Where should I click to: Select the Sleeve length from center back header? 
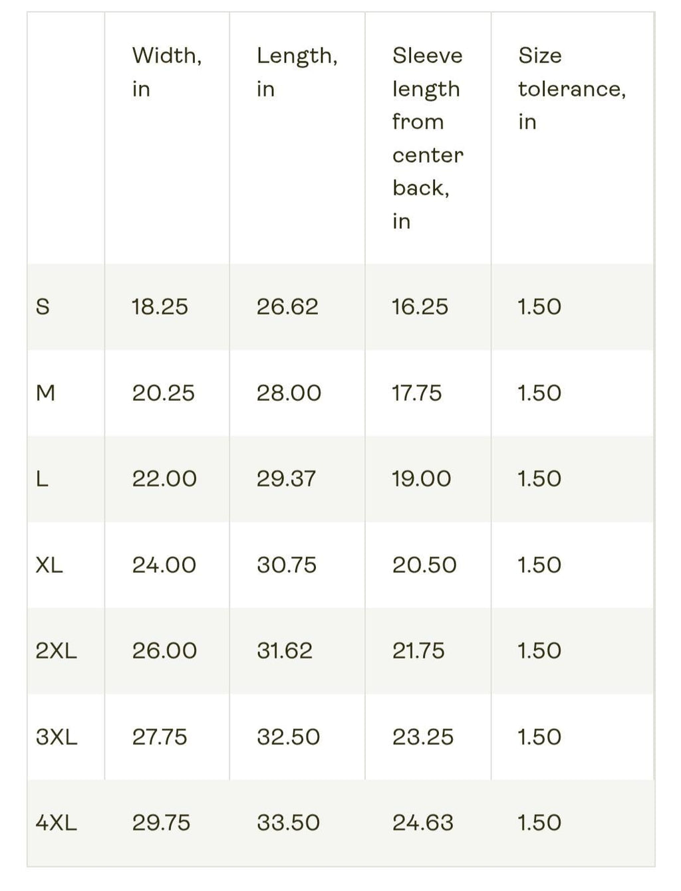tap(428, 138)
